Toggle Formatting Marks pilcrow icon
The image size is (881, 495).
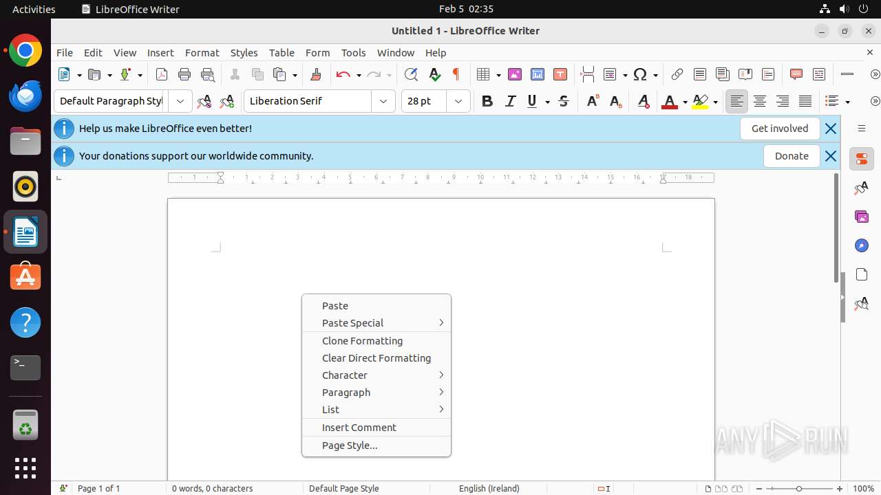[456, 74]
